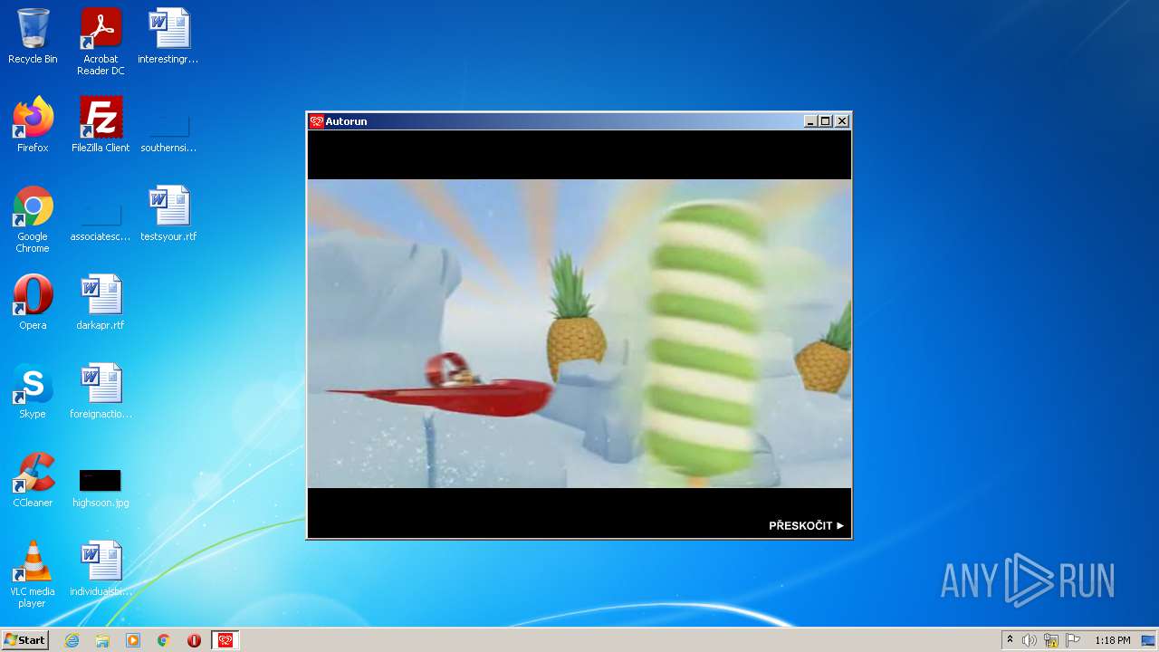This screenshot has width=1159, height=652.
Task: Select the Firefox desktop shortcut
Action: [33, 125]
